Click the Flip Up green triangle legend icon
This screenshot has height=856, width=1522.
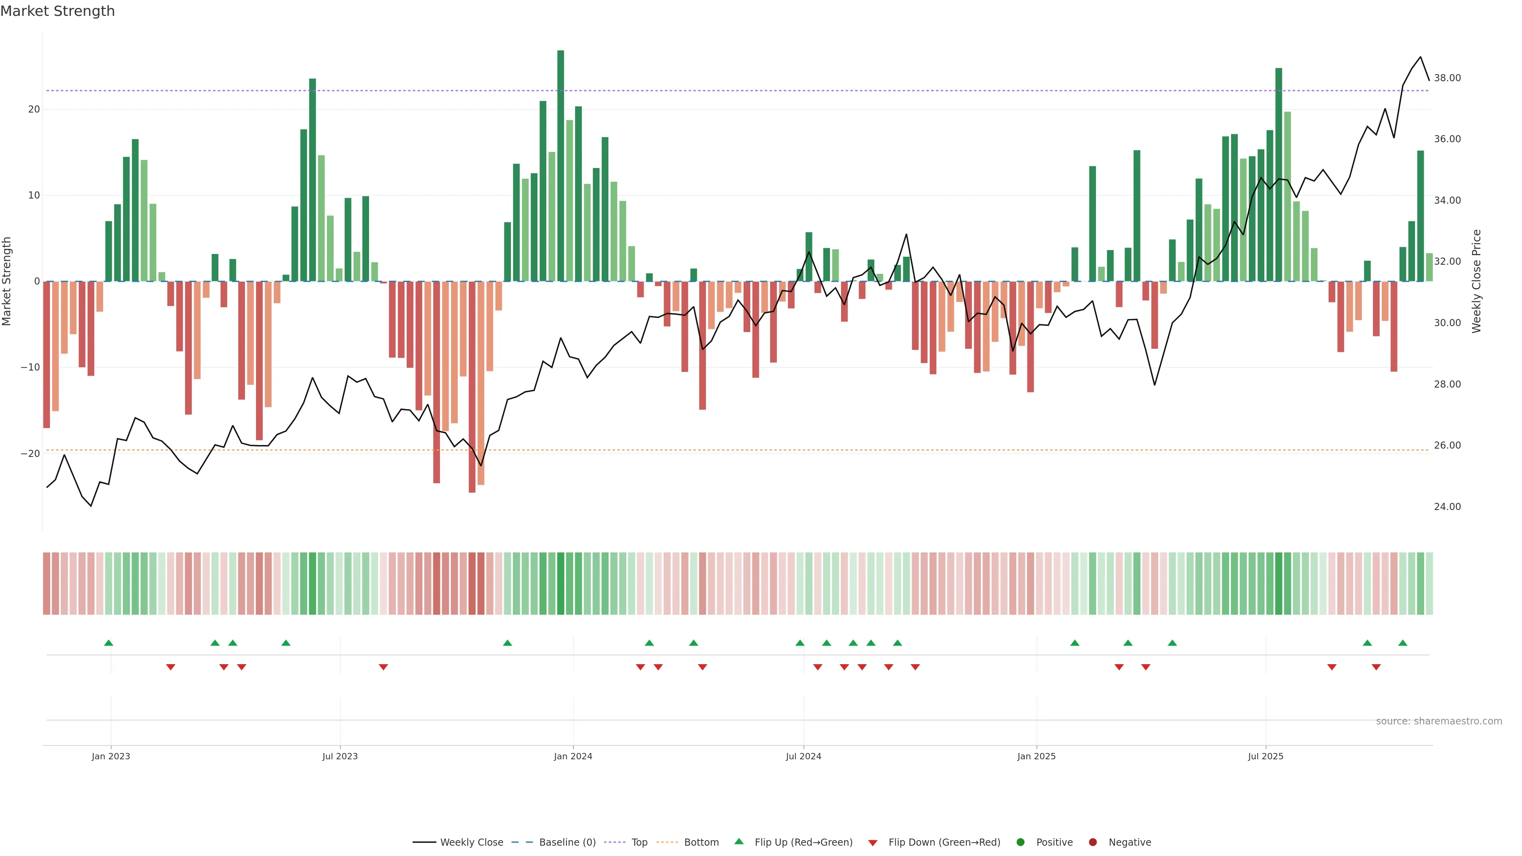(x=738, y=842)
